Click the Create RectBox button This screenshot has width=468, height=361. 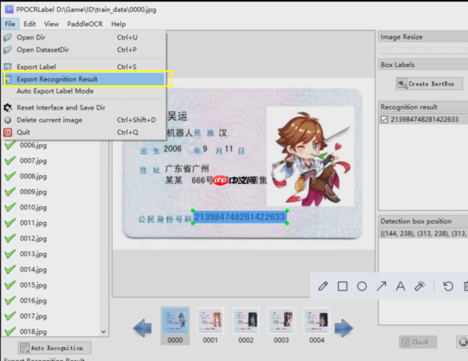(x=429, y=83)
